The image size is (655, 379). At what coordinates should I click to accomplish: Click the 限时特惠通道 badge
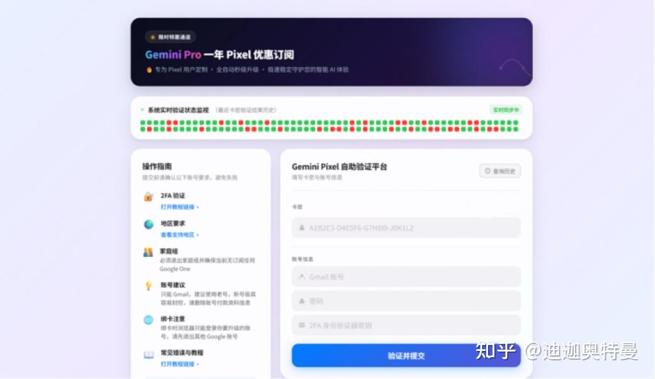[170, 37]
